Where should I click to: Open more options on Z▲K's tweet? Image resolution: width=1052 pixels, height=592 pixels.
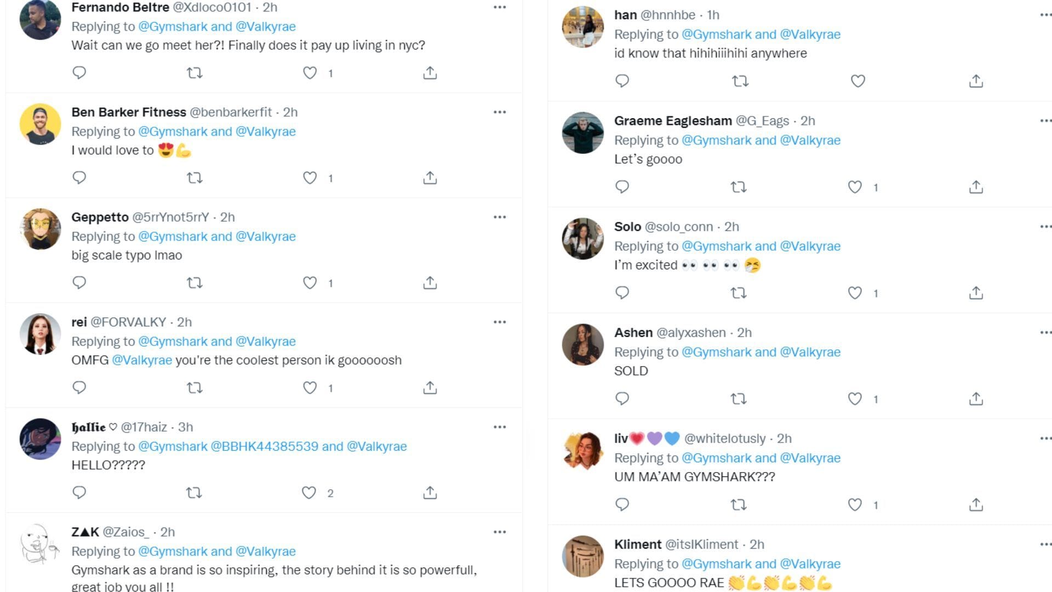499,531
